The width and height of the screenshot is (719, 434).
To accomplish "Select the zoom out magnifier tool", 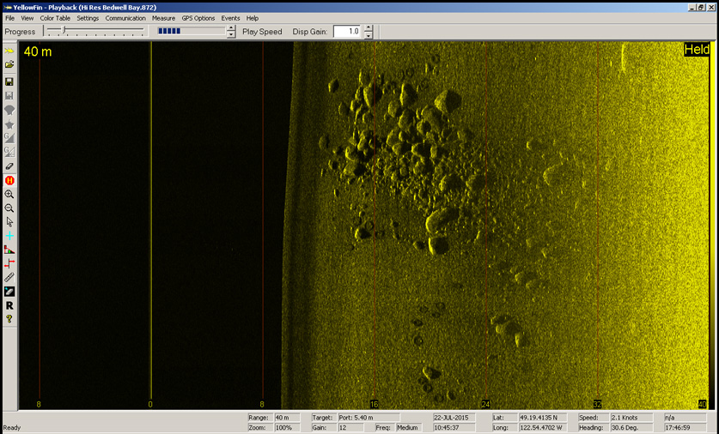I will [9, 208].
